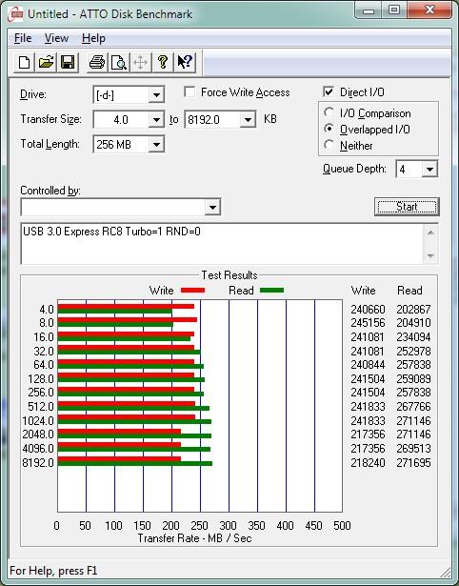Open the View menu
The image size is (459, 586).
tap(56, 38)
